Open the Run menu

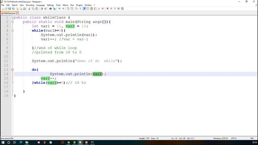[x=72, y=5]
